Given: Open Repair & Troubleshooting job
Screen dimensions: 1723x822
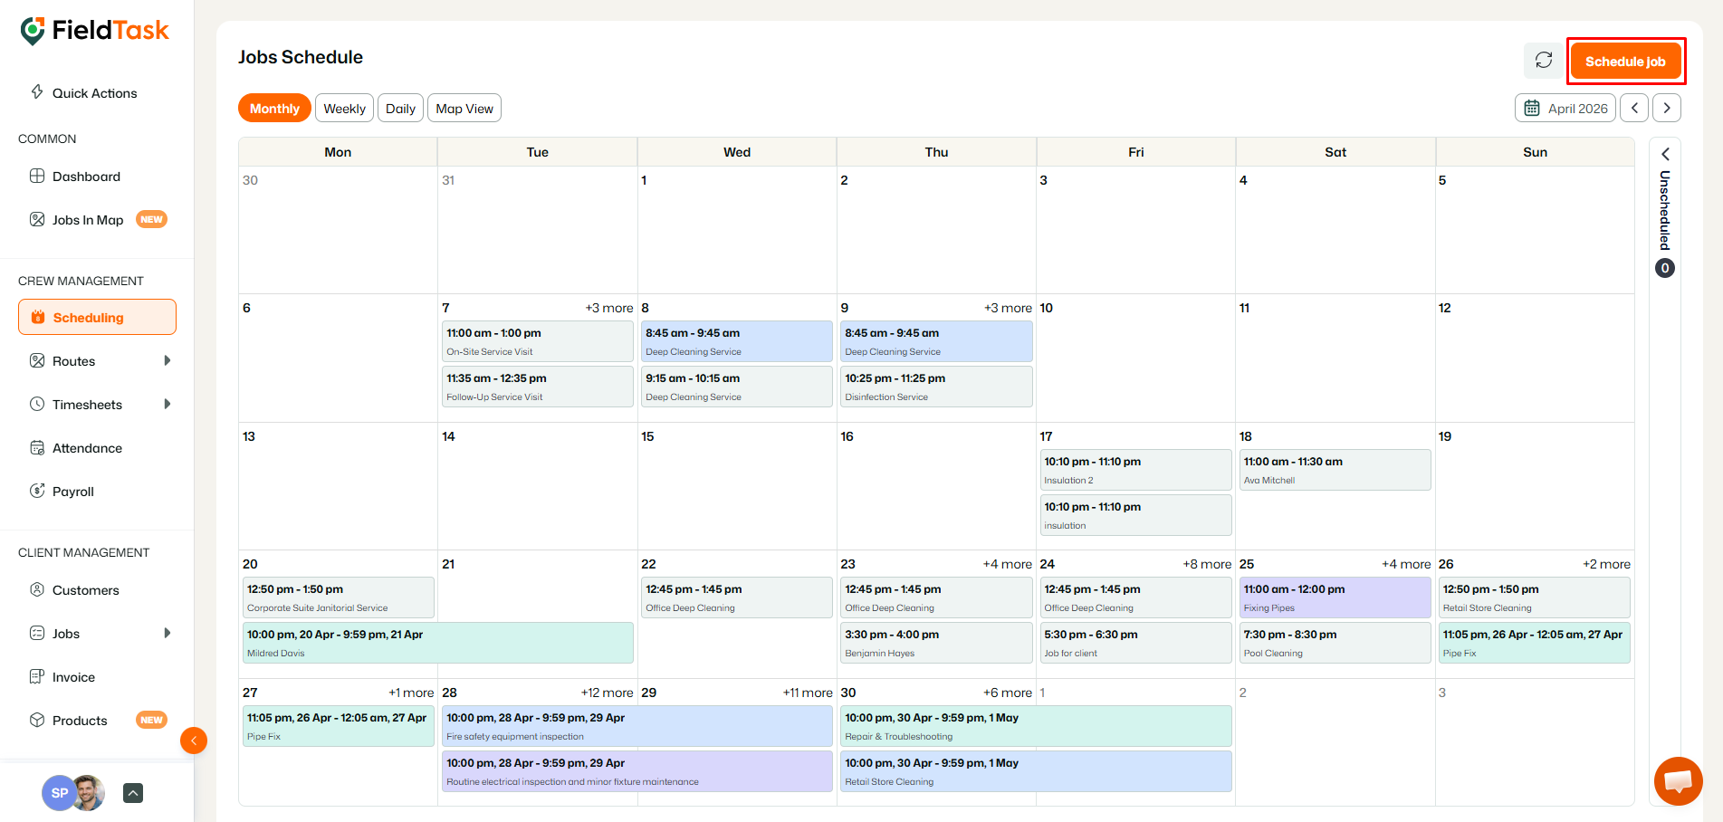Looking at the screenshot, I should 1036,726.
